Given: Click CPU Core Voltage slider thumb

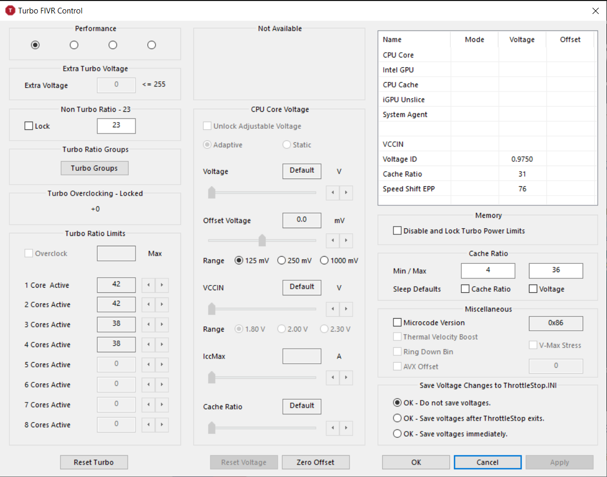Looking at the screenshot, I should click(x=212, y=192).
